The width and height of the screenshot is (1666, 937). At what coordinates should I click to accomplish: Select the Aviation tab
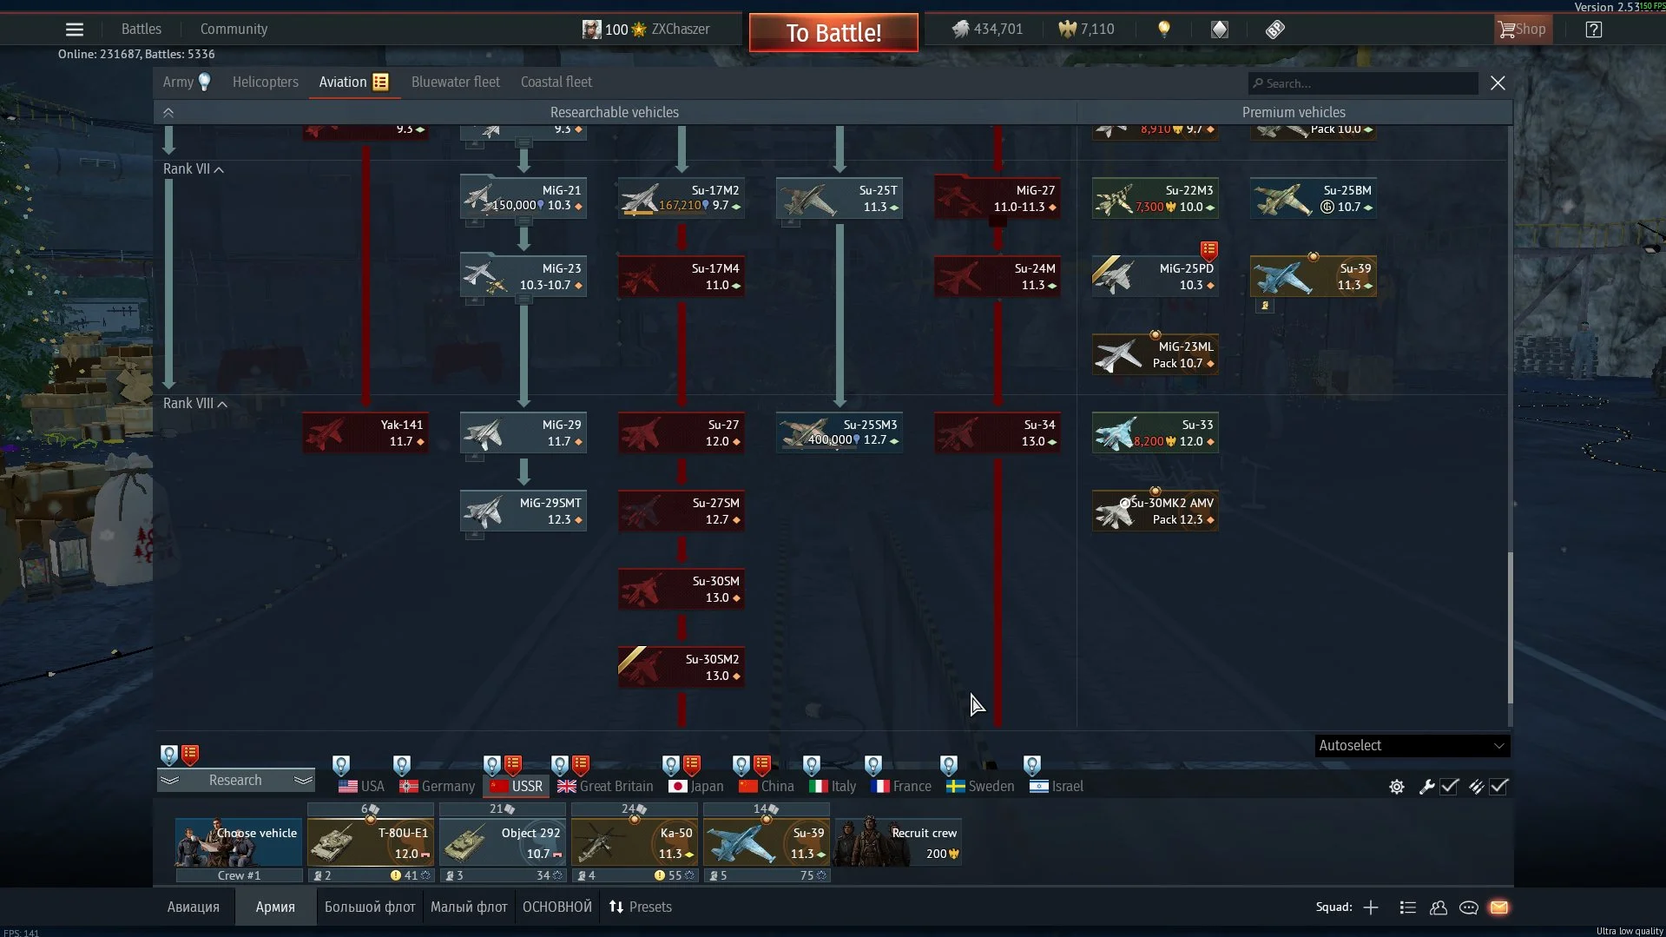tap(353, 82)
